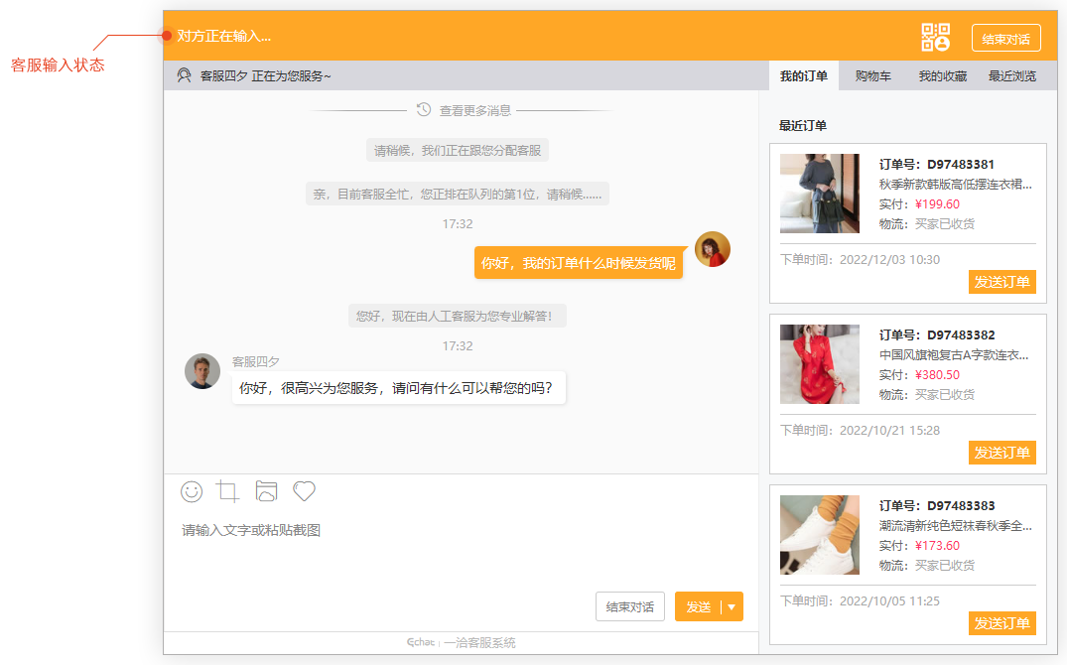Screen dimensions: 1067x665
Task: Click the customer's avatar in chat
Action: coord(712,249)
